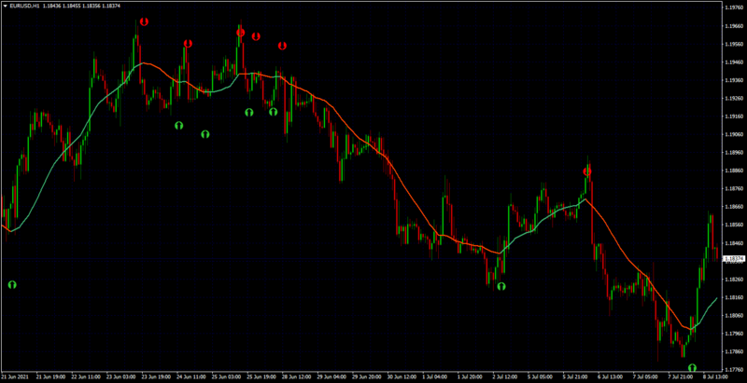Click the 29 Jun 04:00 time axis label
The width and height of the screenshot is (747, 383).
332,377
